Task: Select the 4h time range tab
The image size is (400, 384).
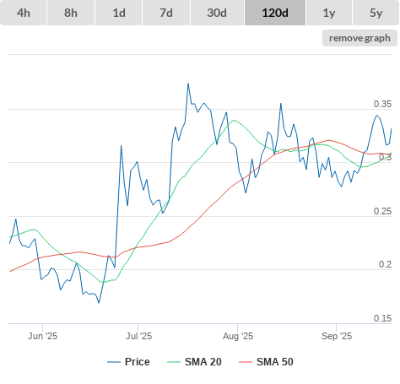Action: 24,13
